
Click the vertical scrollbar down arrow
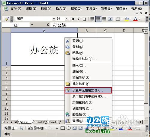[146, 118]
